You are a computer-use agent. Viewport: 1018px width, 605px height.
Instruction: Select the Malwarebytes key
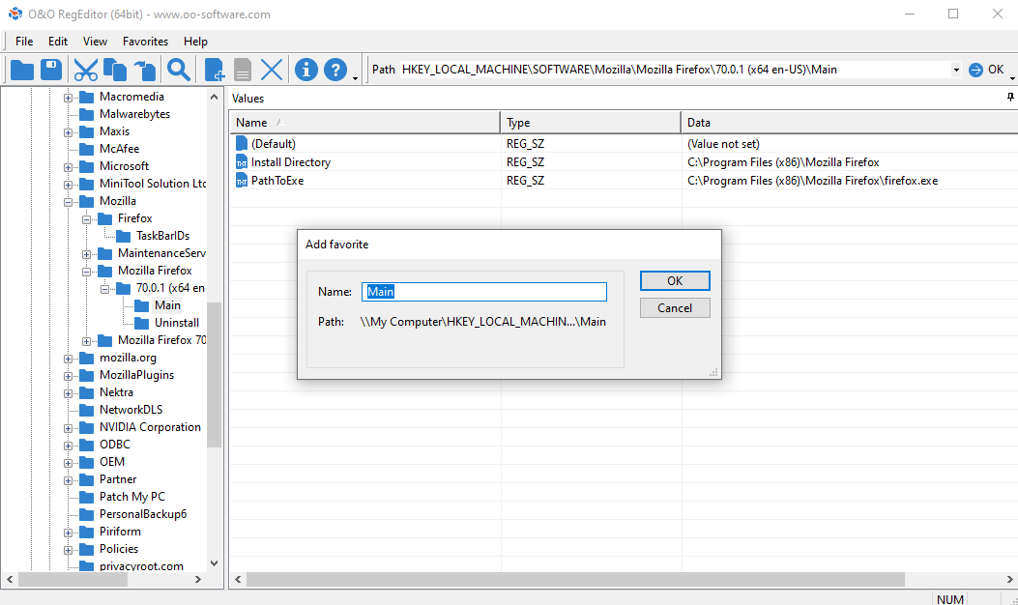tap(134, 114)
